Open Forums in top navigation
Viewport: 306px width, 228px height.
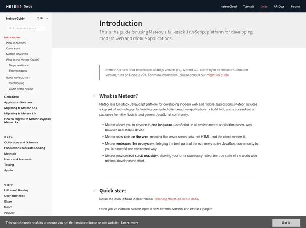coord(295,6)
